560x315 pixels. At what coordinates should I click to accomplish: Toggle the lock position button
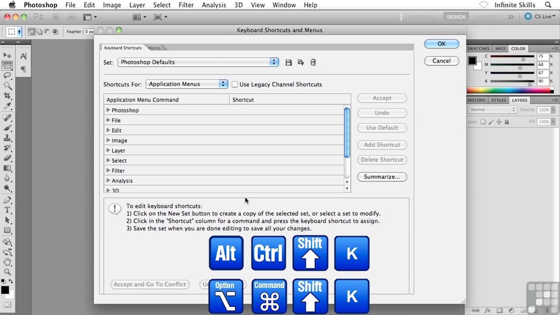(499, 122)
